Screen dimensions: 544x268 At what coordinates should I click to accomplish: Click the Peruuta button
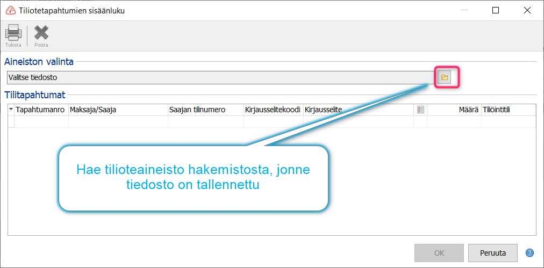coord(492,253)
